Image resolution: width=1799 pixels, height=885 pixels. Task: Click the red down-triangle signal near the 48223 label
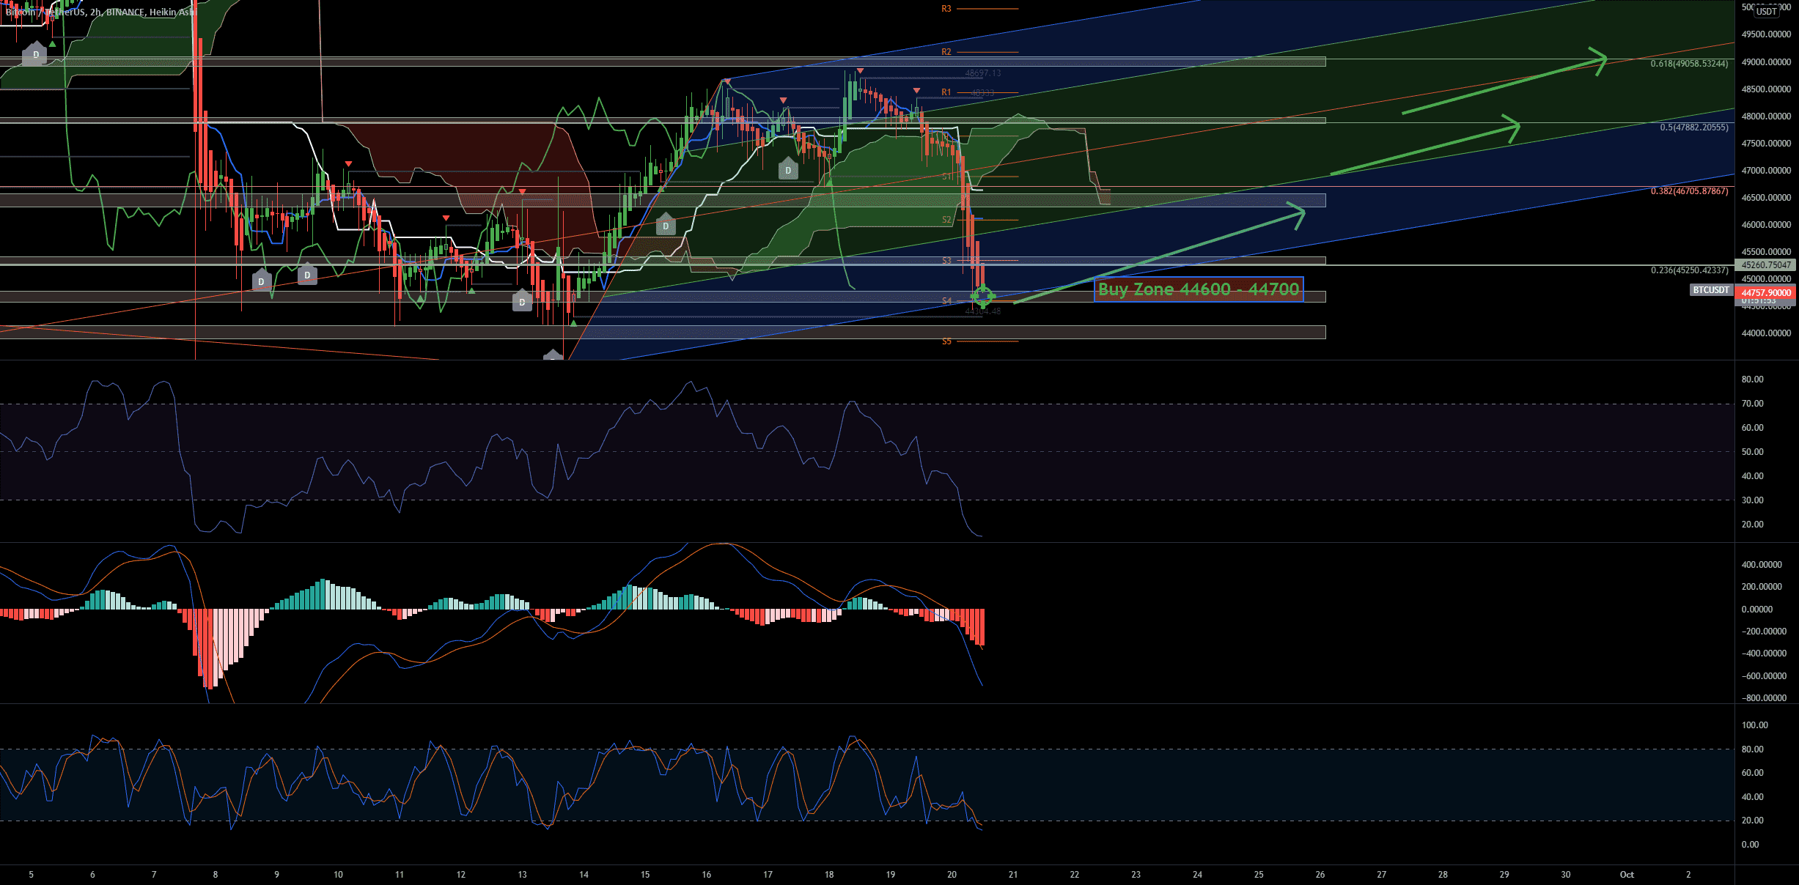[x=917, y=91]
